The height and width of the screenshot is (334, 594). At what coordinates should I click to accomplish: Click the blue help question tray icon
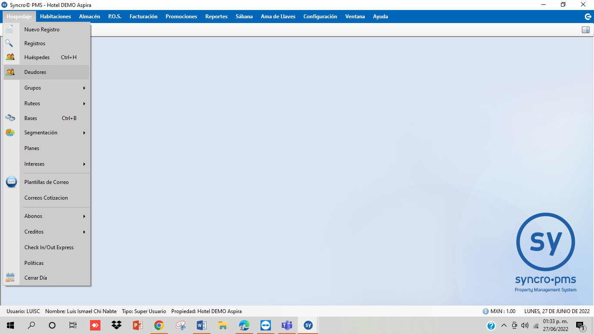point(491,326)
